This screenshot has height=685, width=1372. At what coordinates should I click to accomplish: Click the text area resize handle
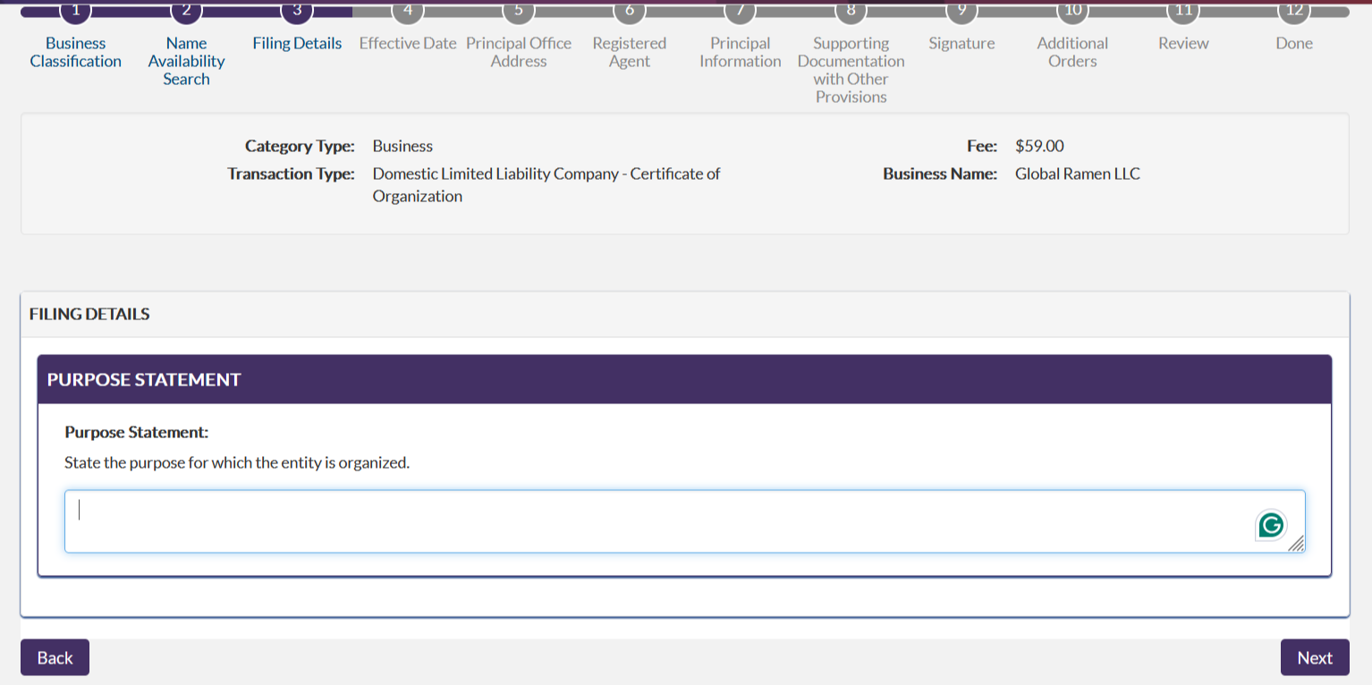(1296, 544)
